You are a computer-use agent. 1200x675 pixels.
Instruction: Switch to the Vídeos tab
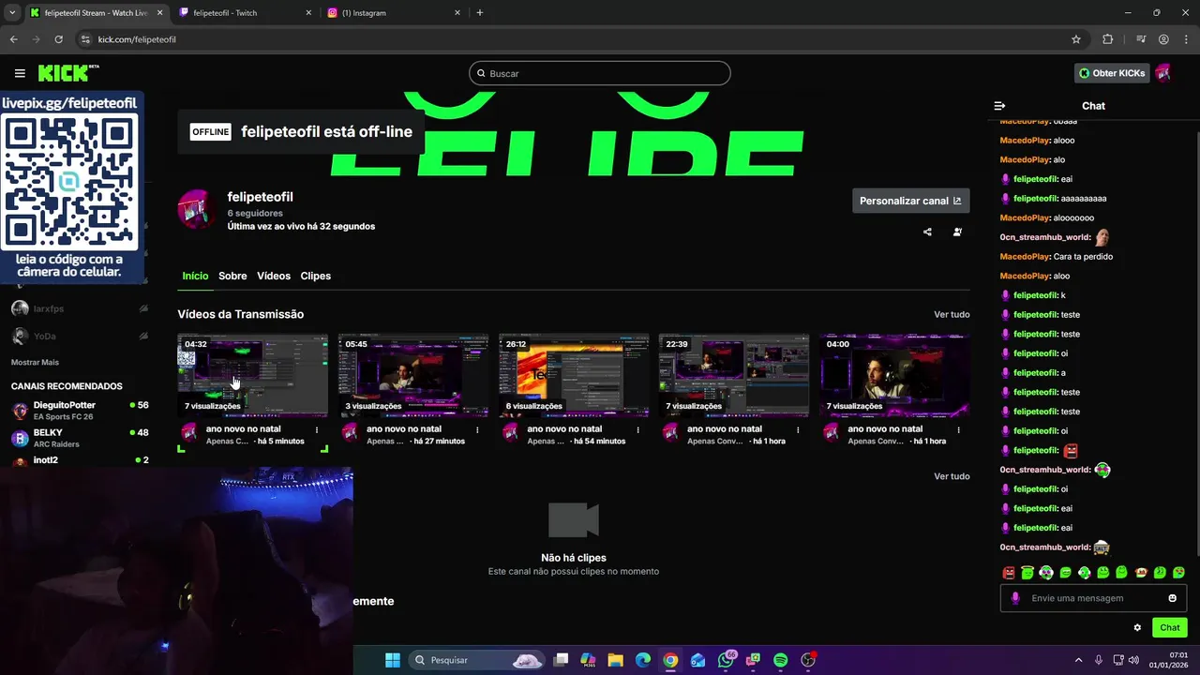click(274, 276)
